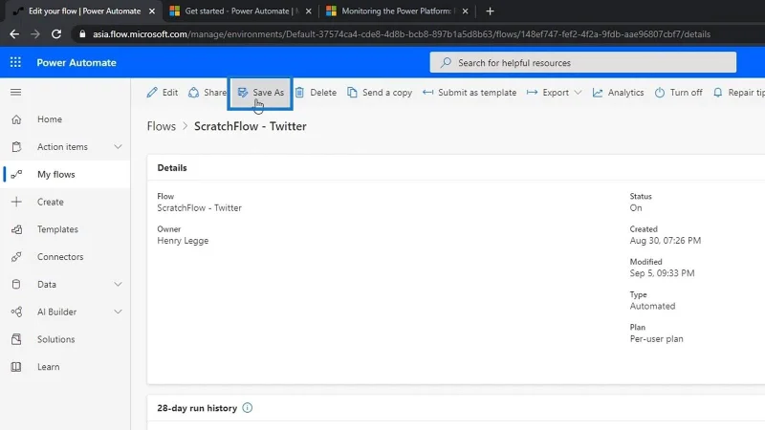Click the Create plus icon
Image resolution: width=765 pixels, height=430 pixels.
pyautogui.click(x=16, y=202)
